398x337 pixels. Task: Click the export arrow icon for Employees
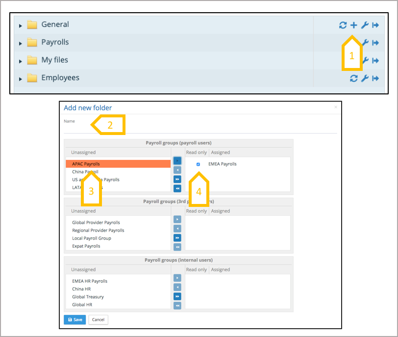coord(375,78)
